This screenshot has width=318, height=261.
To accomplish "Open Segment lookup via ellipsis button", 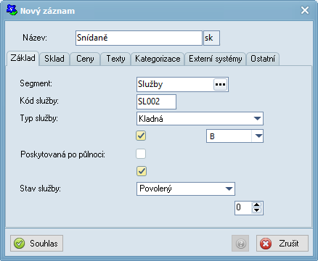I will (x=220, y=84).
